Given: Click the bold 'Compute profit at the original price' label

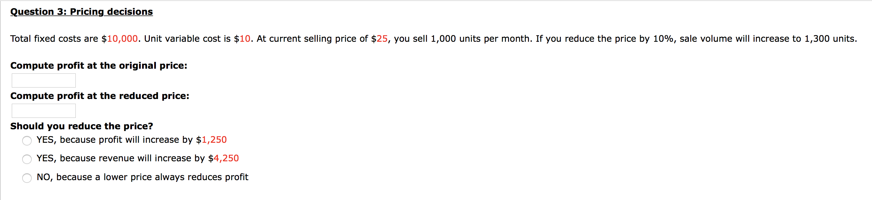Looking at the screenshot, I should click(98, 65).
